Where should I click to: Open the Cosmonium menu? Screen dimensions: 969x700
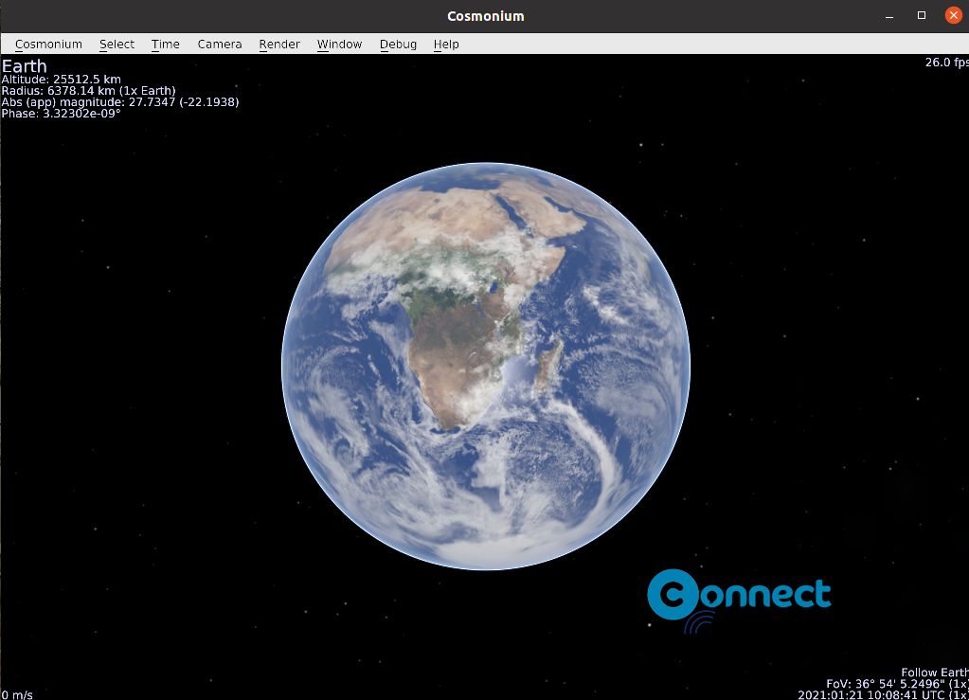[48, 44]
